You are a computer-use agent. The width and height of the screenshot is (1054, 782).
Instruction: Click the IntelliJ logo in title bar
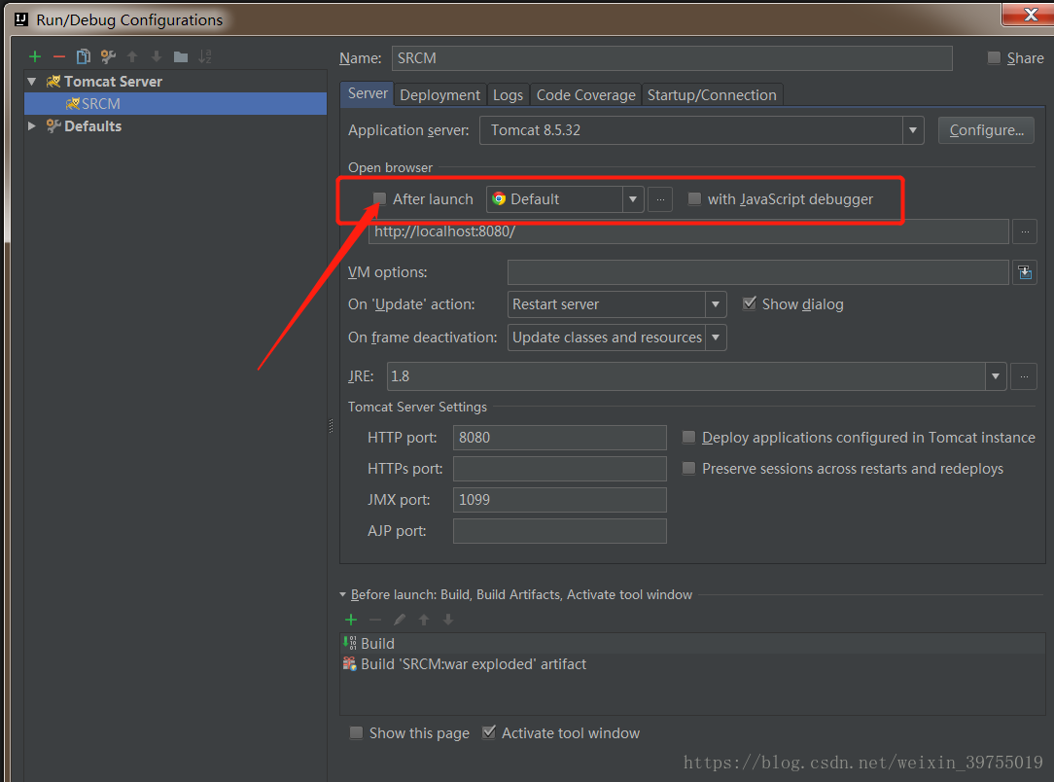click(21, 19)
